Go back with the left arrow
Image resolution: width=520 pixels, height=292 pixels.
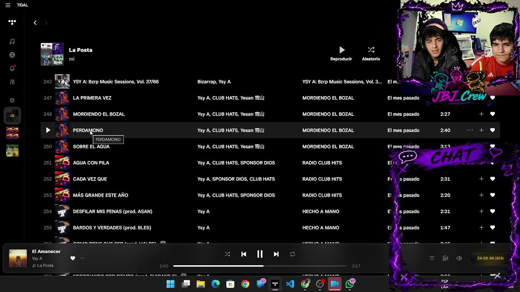tap(35, 23)
